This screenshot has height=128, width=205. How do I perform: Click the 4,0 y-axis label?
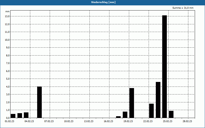point(8,87)
